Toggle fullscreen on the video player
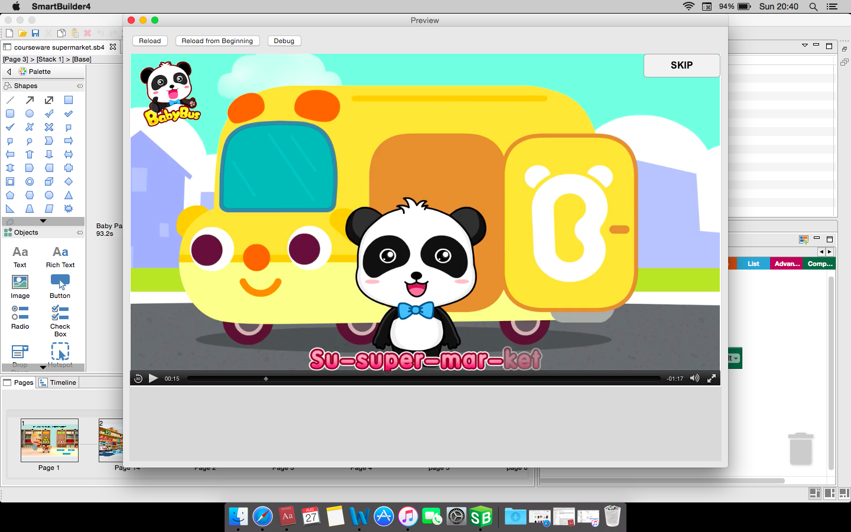The image size is (851, 532). pyautogui.click(x=712, y=378)
